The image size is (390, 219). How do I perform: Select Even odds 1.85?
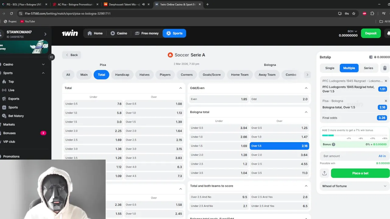click(219, 99)
